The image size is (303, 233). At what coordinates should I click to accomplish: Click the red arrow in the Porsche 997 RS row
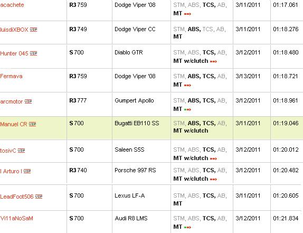pos(213,180)
